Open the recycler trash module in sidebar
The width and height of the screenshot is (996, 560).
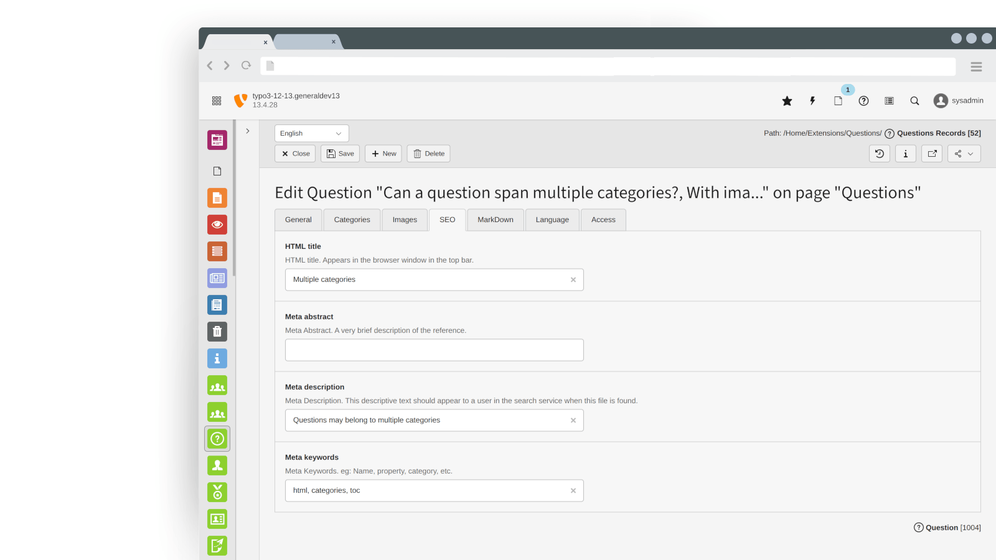click(217, 332)
